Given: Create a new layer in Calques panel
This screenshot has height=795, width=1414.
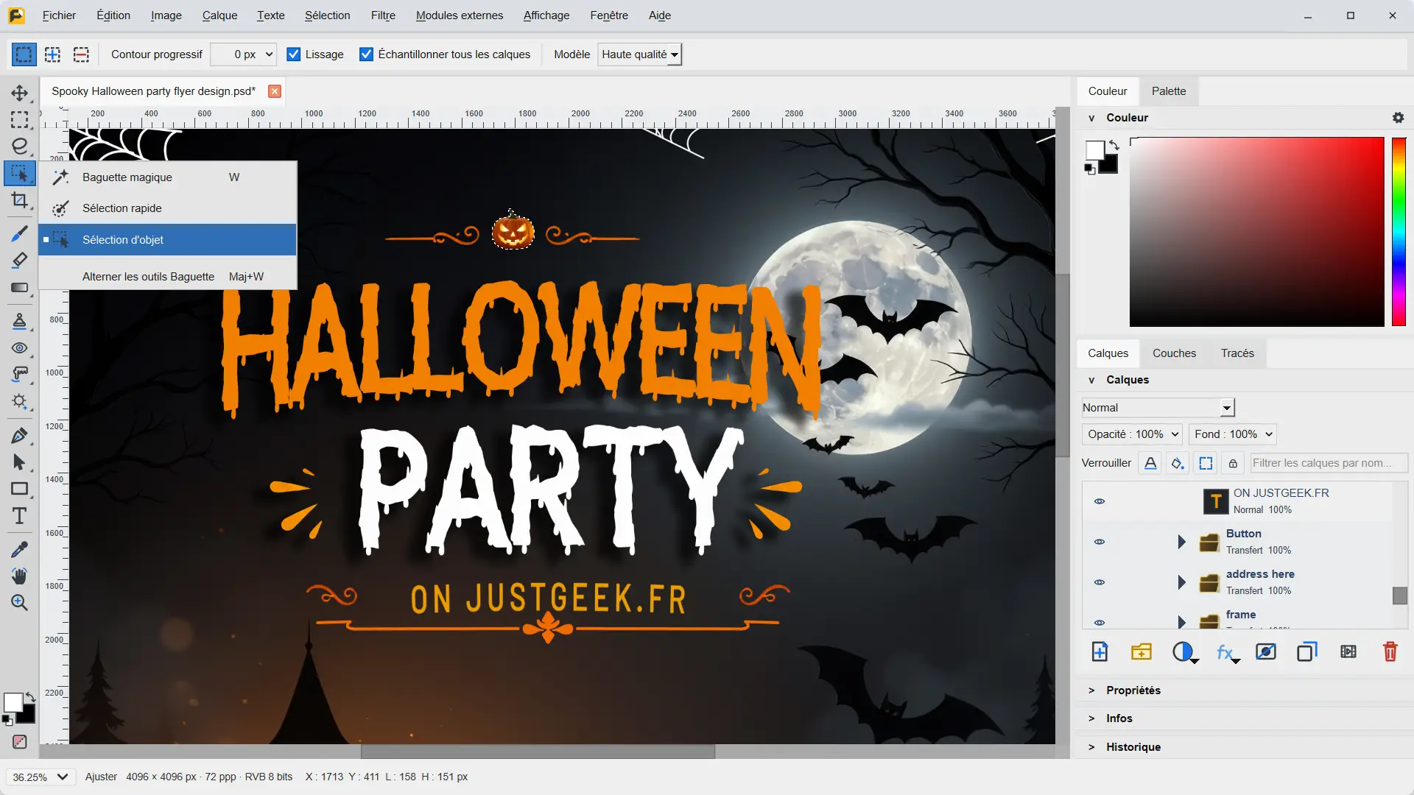Looking at the screenshot, I should pyautogui.click(x=1100, y=652).
